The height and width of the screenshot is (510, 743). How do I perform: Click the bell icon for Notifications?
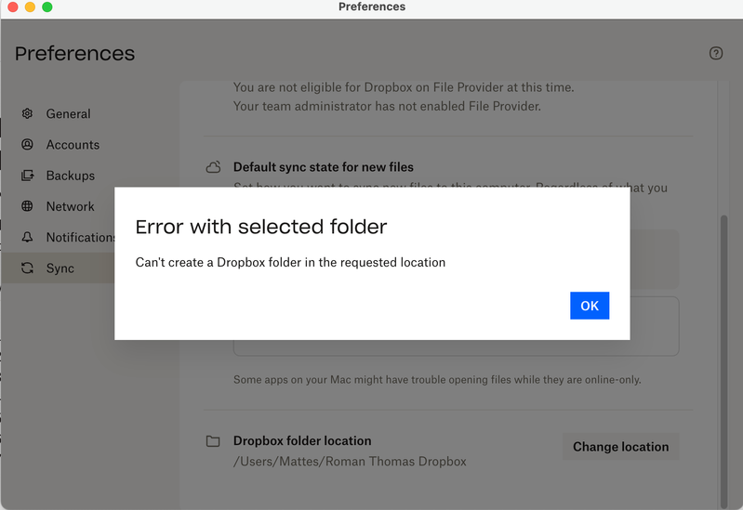click(27, 237)
